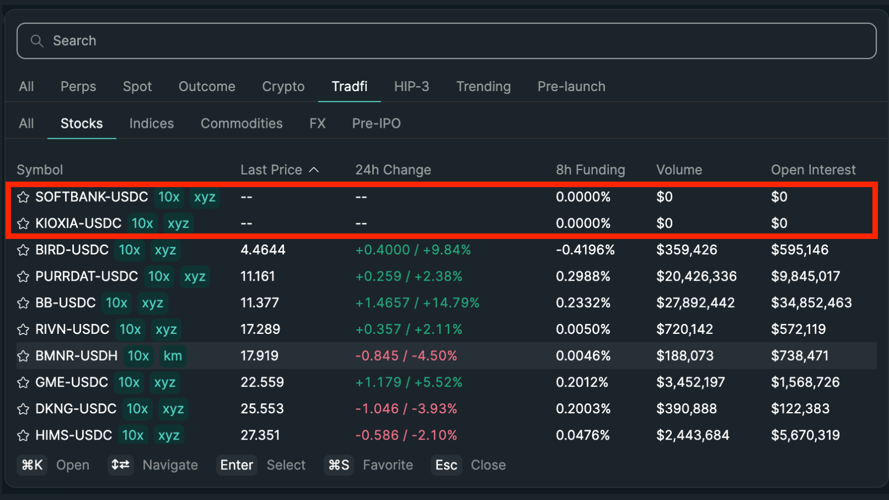The image size is (889, 500).
Task: Click the xyz tag on RIVN-USDC
Action: coord(166,329)
